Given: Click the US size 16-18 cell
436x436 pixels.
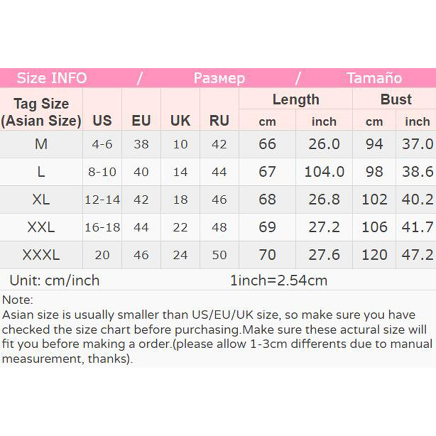Looking at the screenshot, I should (102, 227).
